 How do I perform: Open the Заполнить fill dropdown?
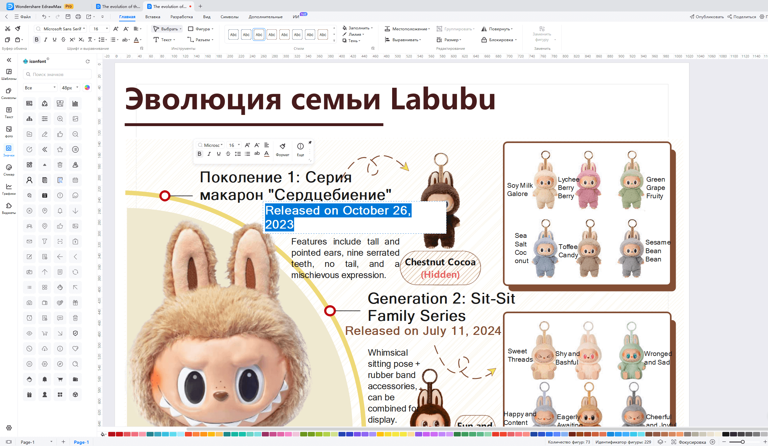(358, 28)
